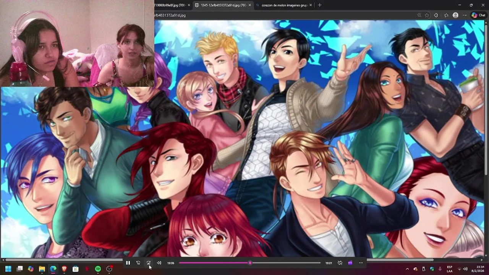The image size is (489, 275).
Task: Open File Explorer from taskbar
Action: (42, 269)
